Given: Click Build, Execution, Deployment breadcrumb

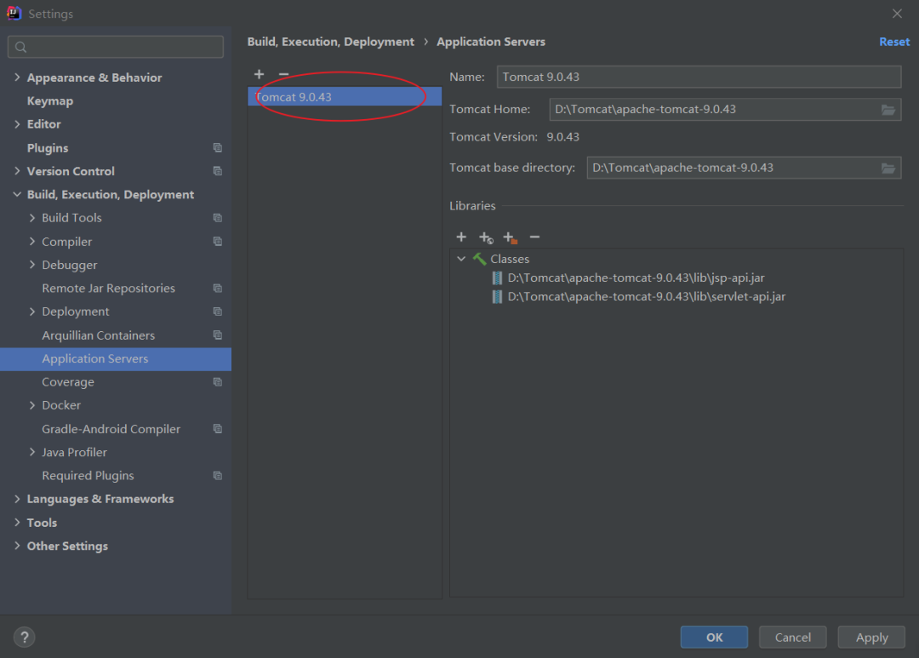Looking at the screenshot, I should (x=330, y=42).
